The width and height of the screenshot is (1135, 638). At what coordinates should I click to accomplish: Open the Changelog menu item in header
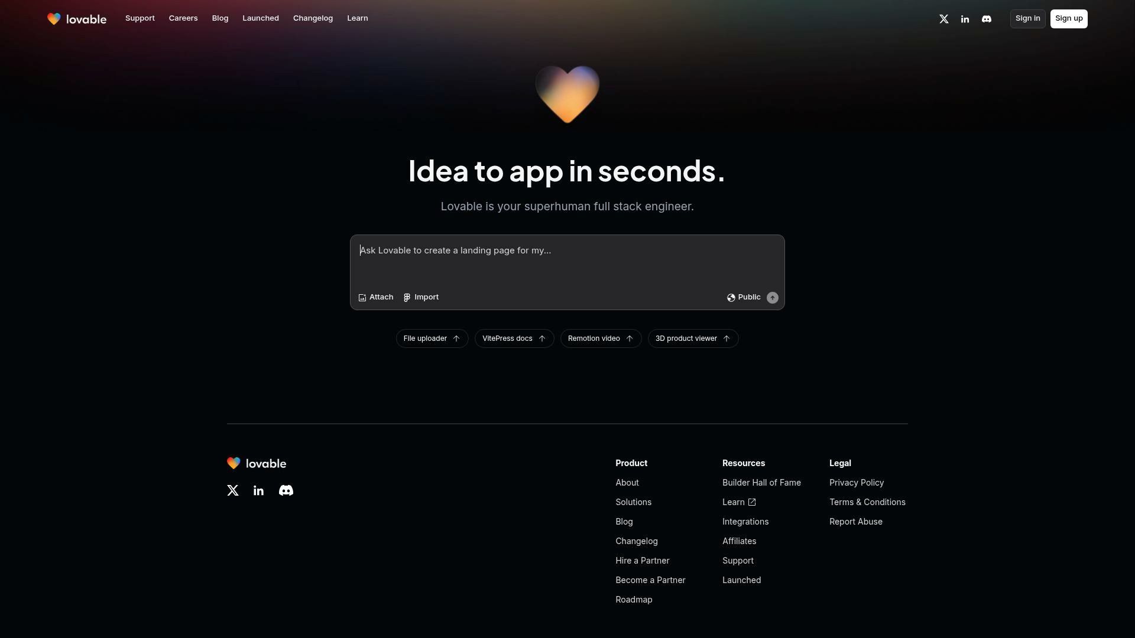pos(313,18)
